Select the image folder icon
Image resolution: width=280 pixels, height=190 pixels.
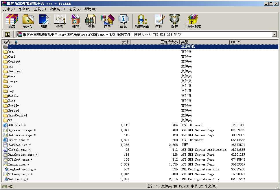coord(5,81)
